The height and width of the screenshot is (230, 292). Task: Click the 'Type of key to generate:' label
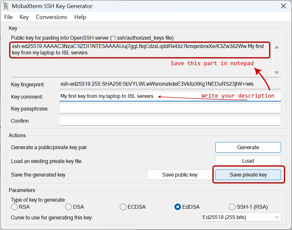click(38, 200)
